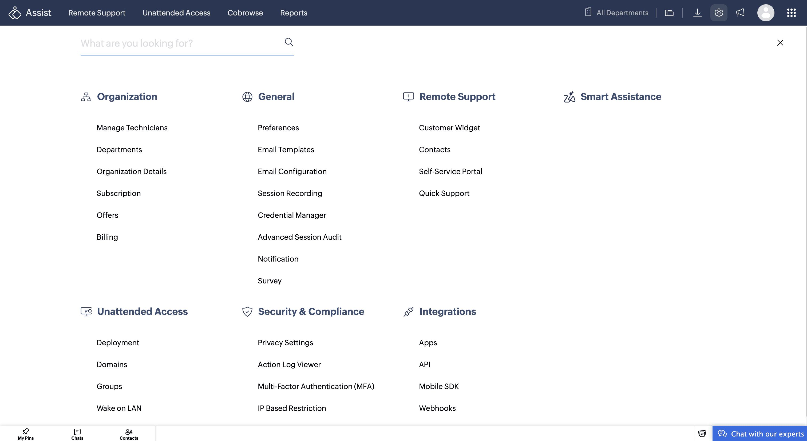
Task: Open Apps under Integrations
Action: [428, 343]
